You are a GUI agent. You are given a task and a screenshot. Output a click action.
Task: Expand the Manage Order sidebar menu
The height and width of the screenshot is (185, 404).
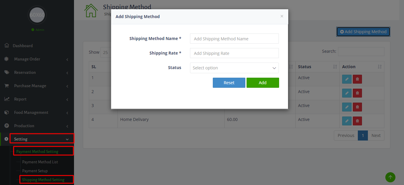(37, 59)
